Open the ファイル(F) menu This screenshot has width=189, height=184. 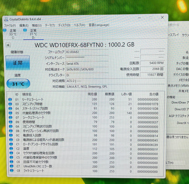coord(10,25)
